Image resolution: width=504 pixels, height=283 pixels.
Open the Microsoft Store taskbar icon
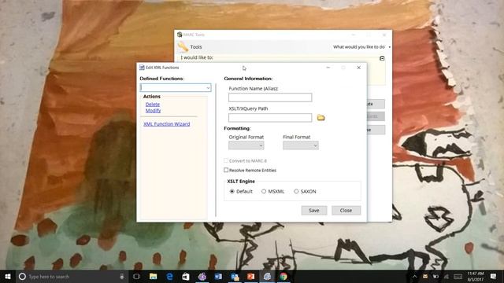click(186, 276)
